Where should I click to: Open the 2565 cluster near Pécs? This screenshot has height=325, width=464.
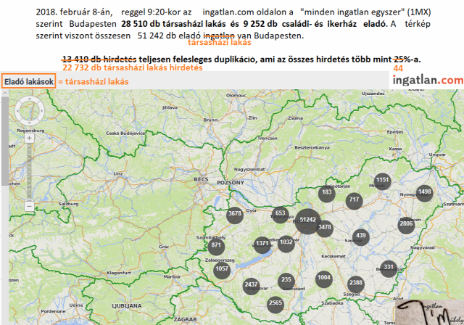pos(275,304)
